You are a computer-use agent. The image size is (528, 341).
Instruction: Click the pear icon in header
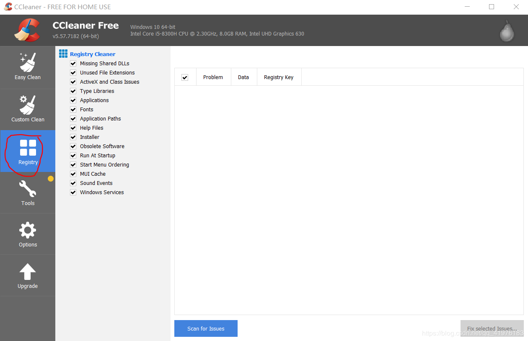click(507, 31)
